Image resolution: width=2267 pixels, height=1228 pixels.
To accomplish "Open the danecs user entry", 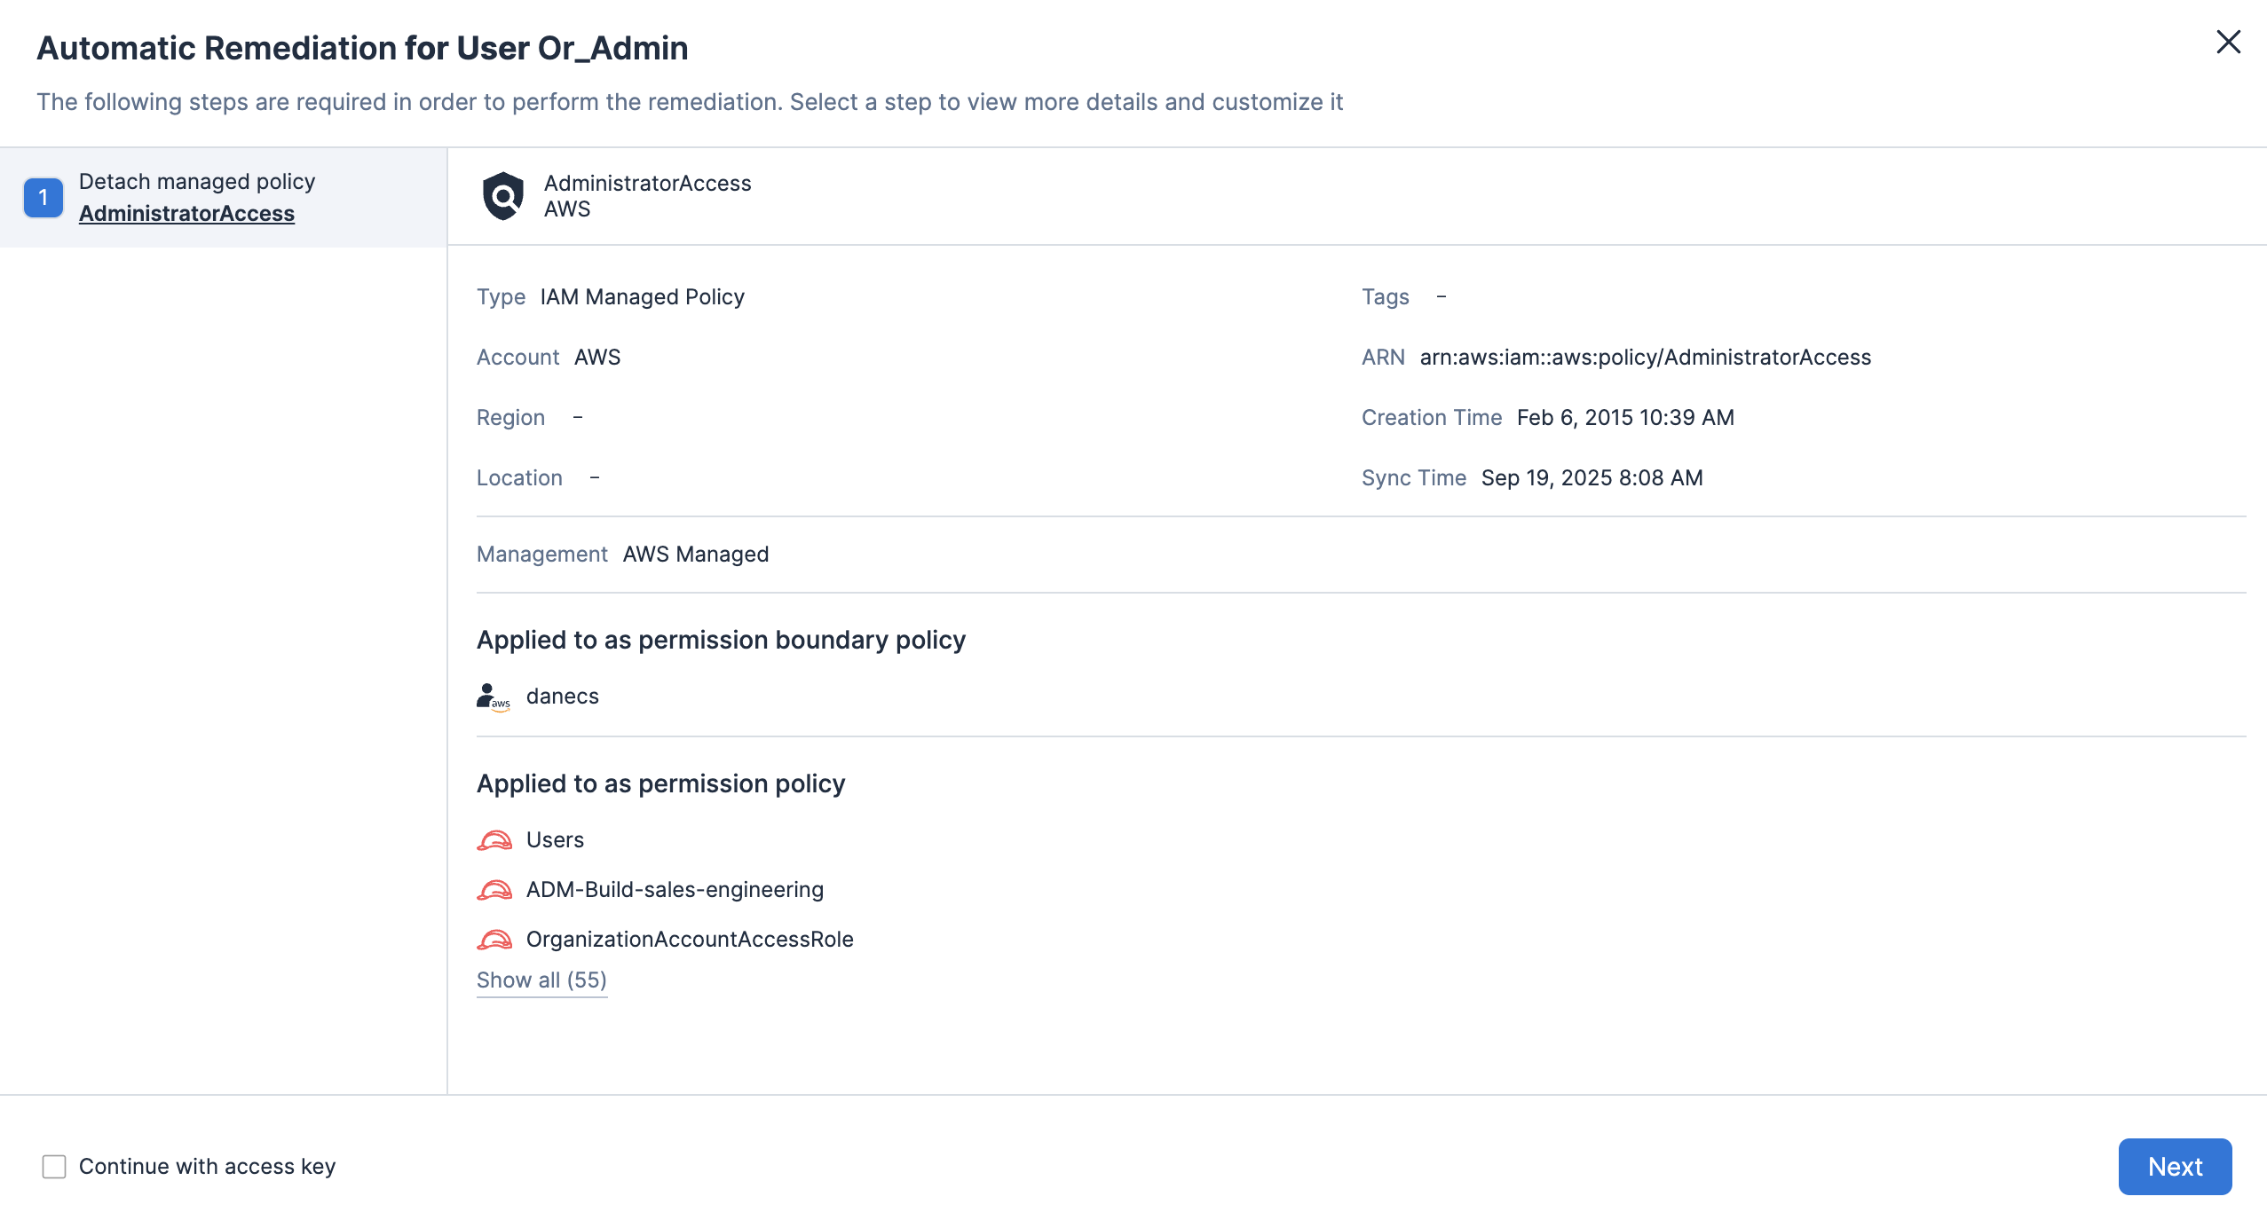I will tap(562, 697).
